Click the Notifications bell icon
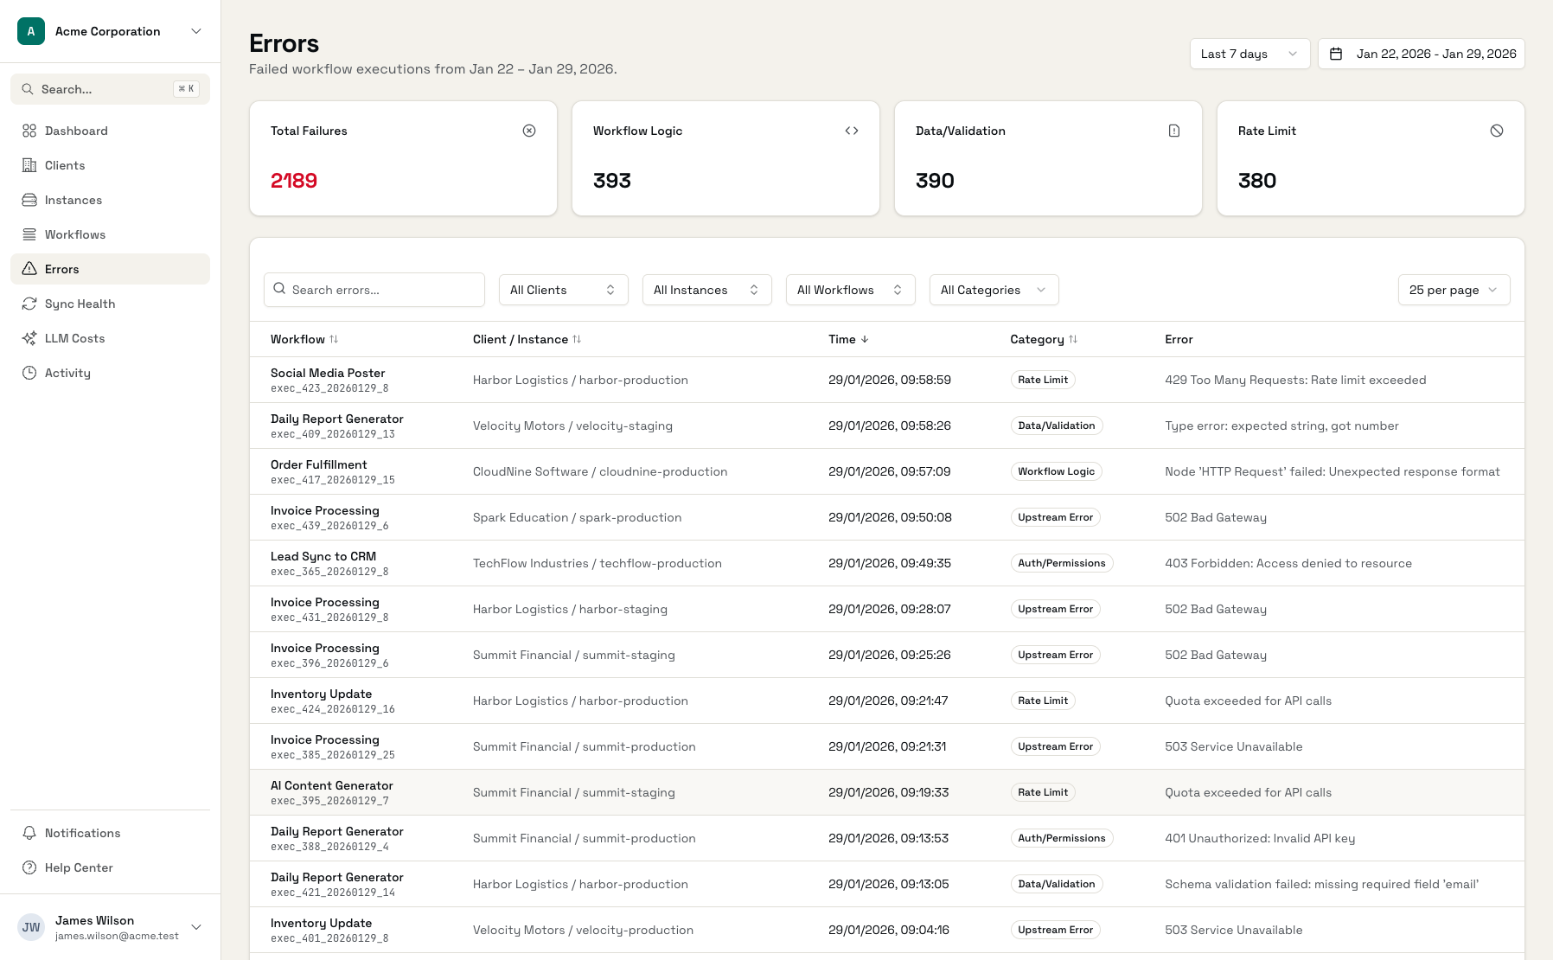Image resolution: width=1553 pixels, height=960 pixels. 29,833
